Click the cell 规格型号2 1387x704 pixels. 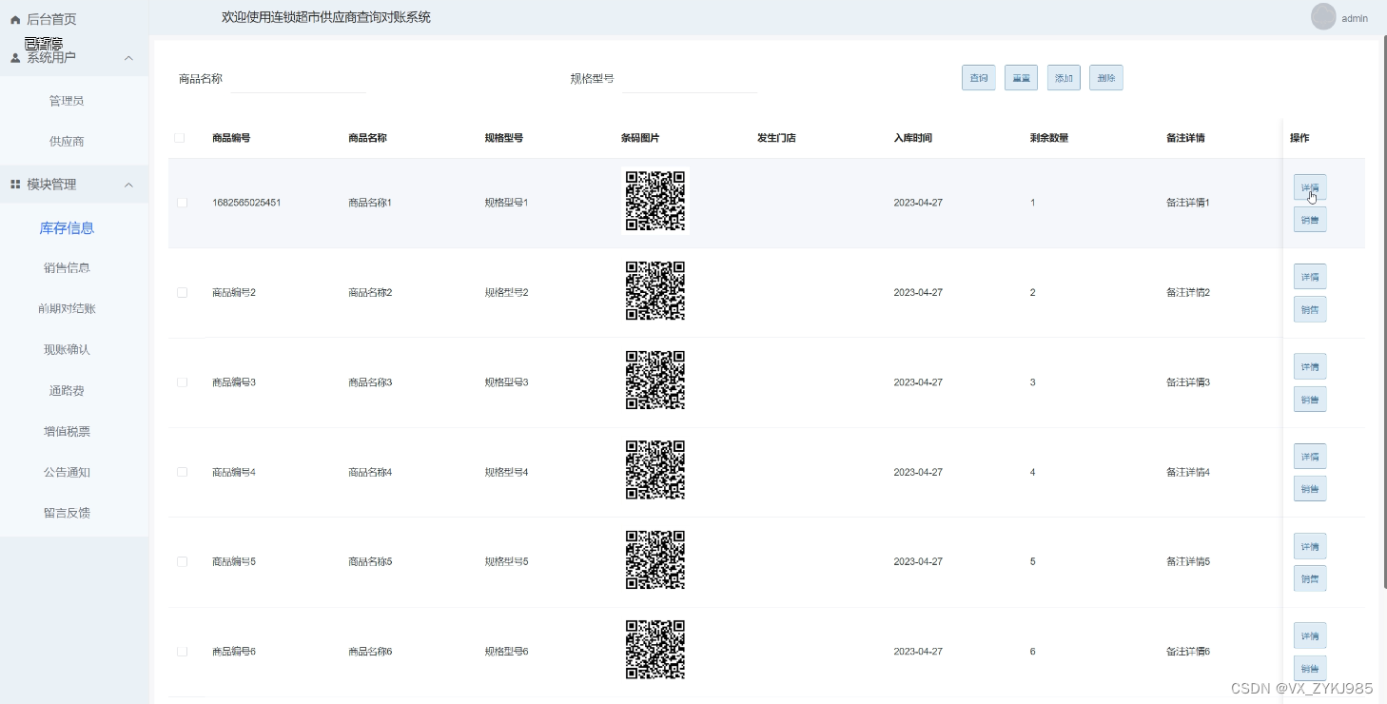pyautogui.click(x=506, y=292)
